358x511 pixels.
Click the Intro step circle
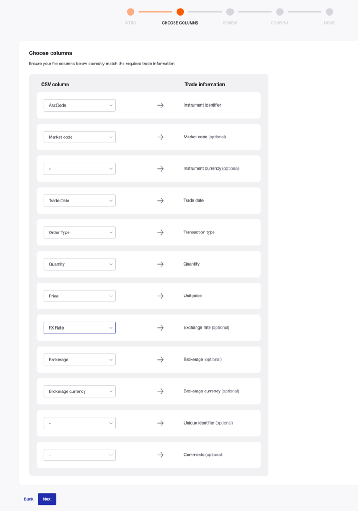click(130, 12)
